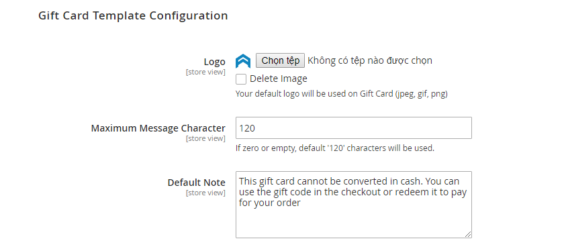The image size is (568, 251).
Task: Click the Không có tệp nào được chọn text
Action: [x=370, y=60]
